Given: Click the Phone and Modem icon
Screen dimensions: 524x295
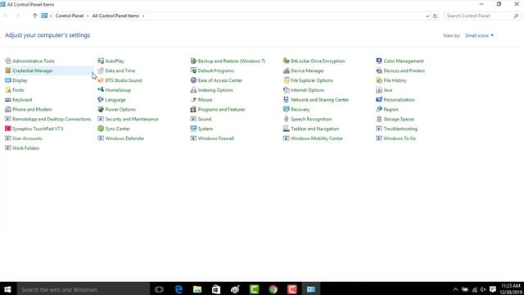Looking at the screenshot, I should pyautogui.click(x=8, y=109).
